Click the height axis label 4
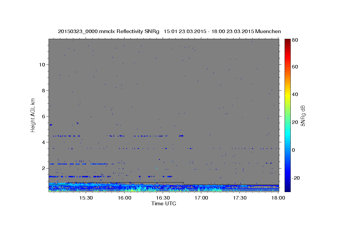The height and width of the screenshot is (230, 345). coord(43,142)
